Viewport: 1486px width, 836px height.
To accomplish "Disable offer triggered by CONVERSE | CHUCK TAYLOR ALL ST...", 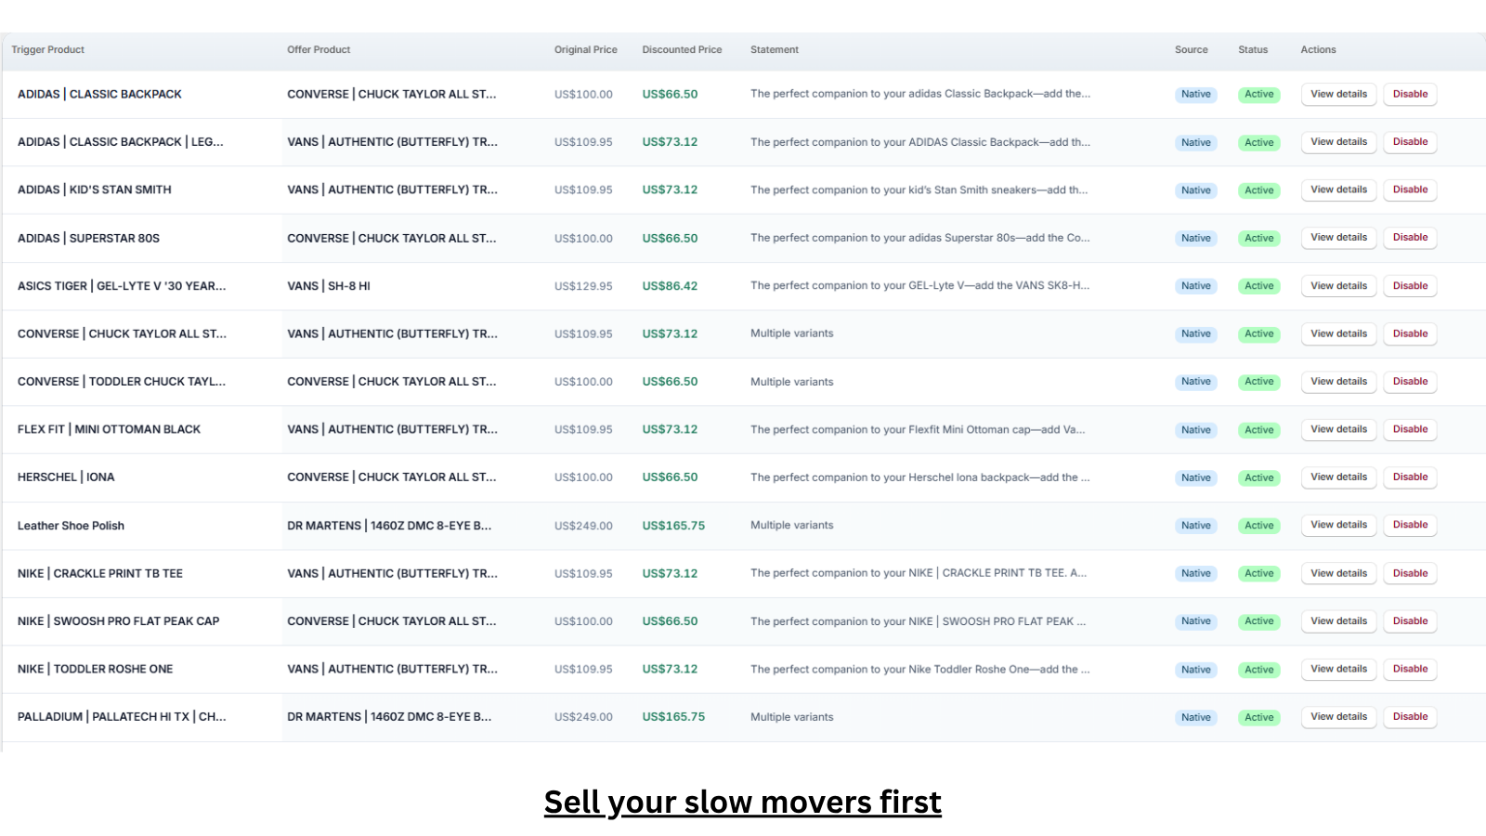I will pyautogui.click(x=1410, y=333).
